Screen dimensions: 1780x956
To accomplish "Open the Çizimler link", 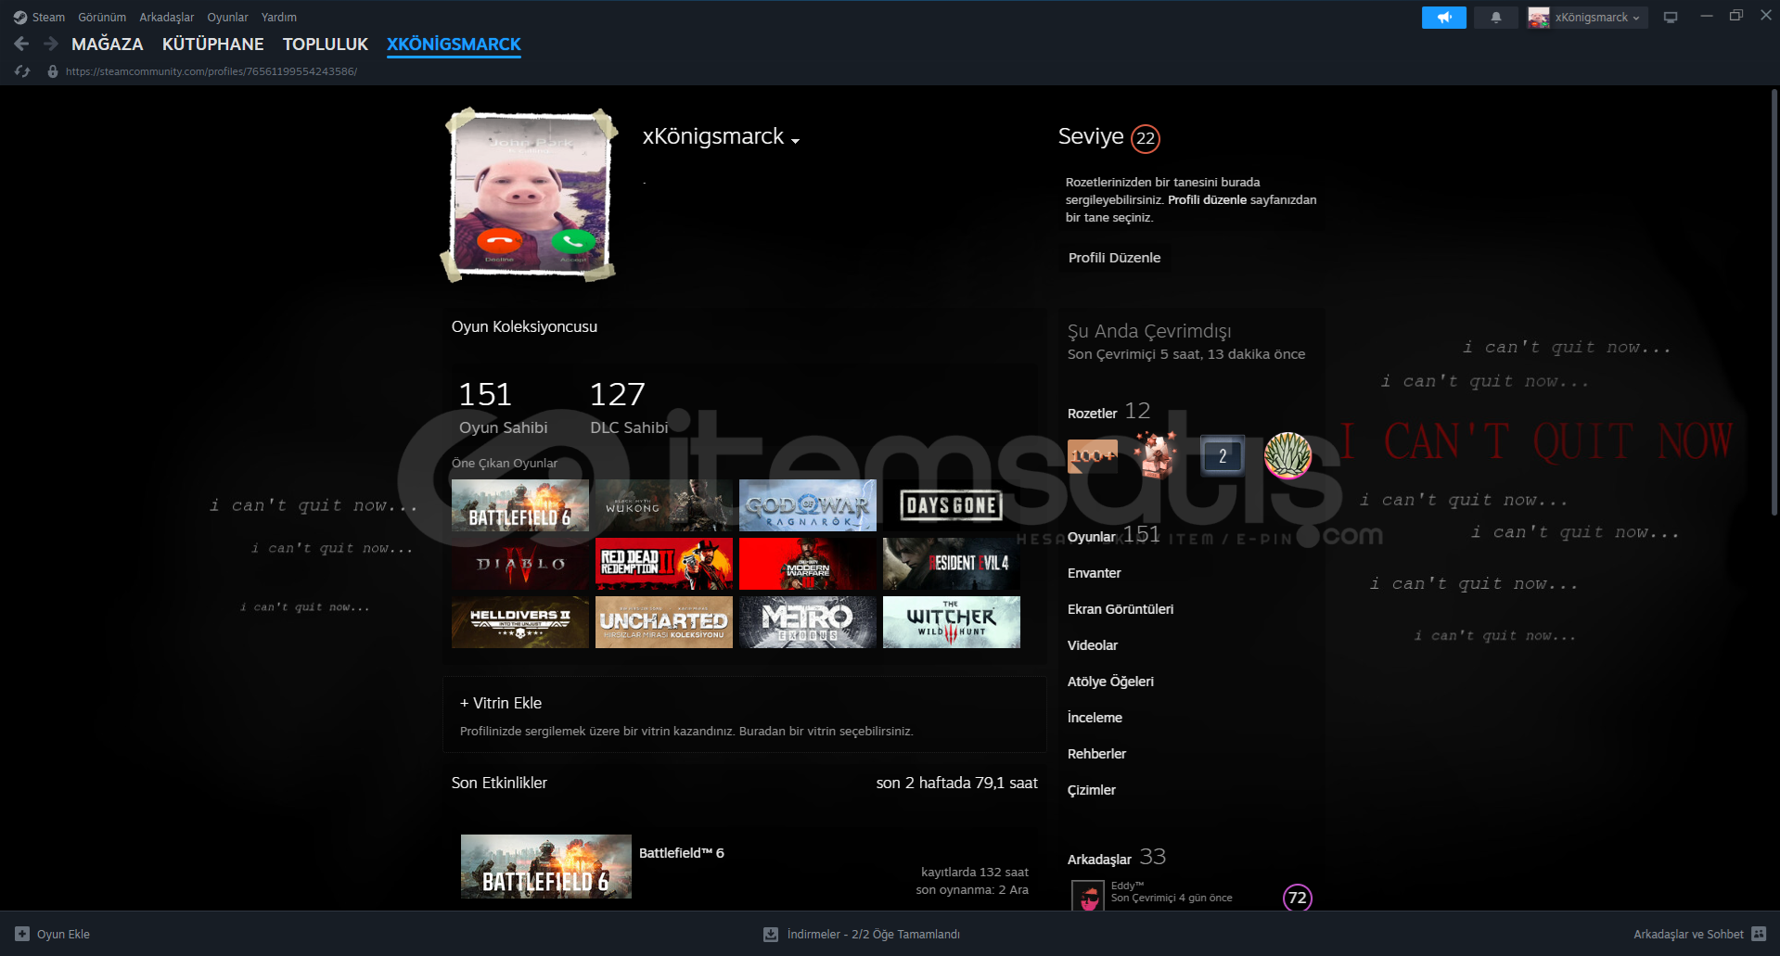I will click(x=1092, y=790).
